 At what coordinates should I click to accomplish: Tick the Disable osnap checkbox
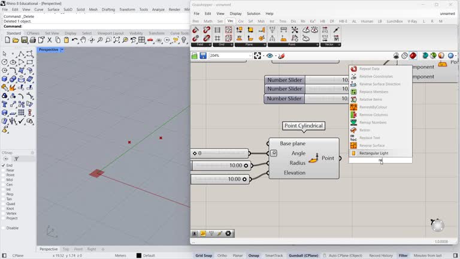click(x=3, y=228)
